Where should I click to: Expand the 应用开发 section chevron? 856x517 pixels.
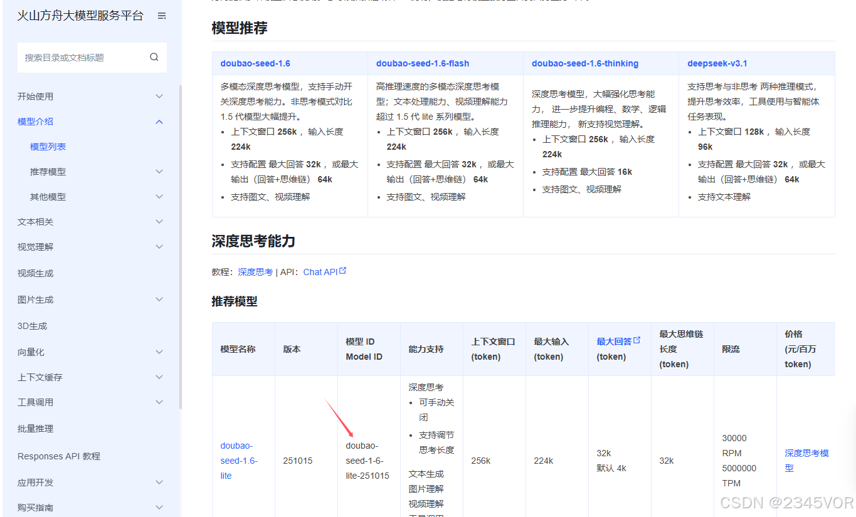coord(159,483)
